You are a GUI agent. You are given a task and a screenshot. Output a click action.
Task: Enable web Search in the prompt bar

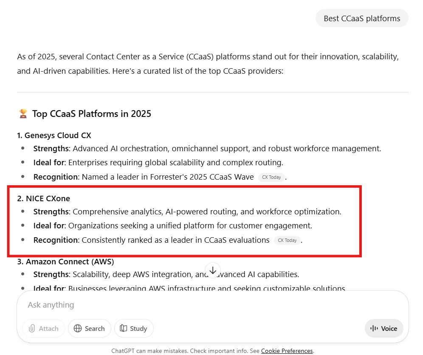tap(89, 328)
